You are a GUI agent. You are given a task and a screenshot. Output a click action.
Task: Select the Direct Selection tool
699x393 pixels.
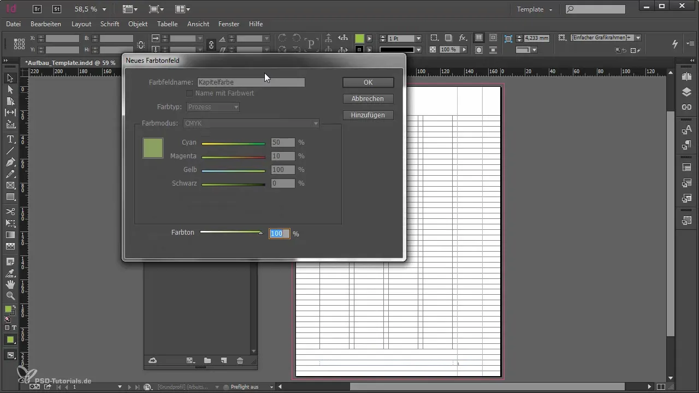point(10,90)
